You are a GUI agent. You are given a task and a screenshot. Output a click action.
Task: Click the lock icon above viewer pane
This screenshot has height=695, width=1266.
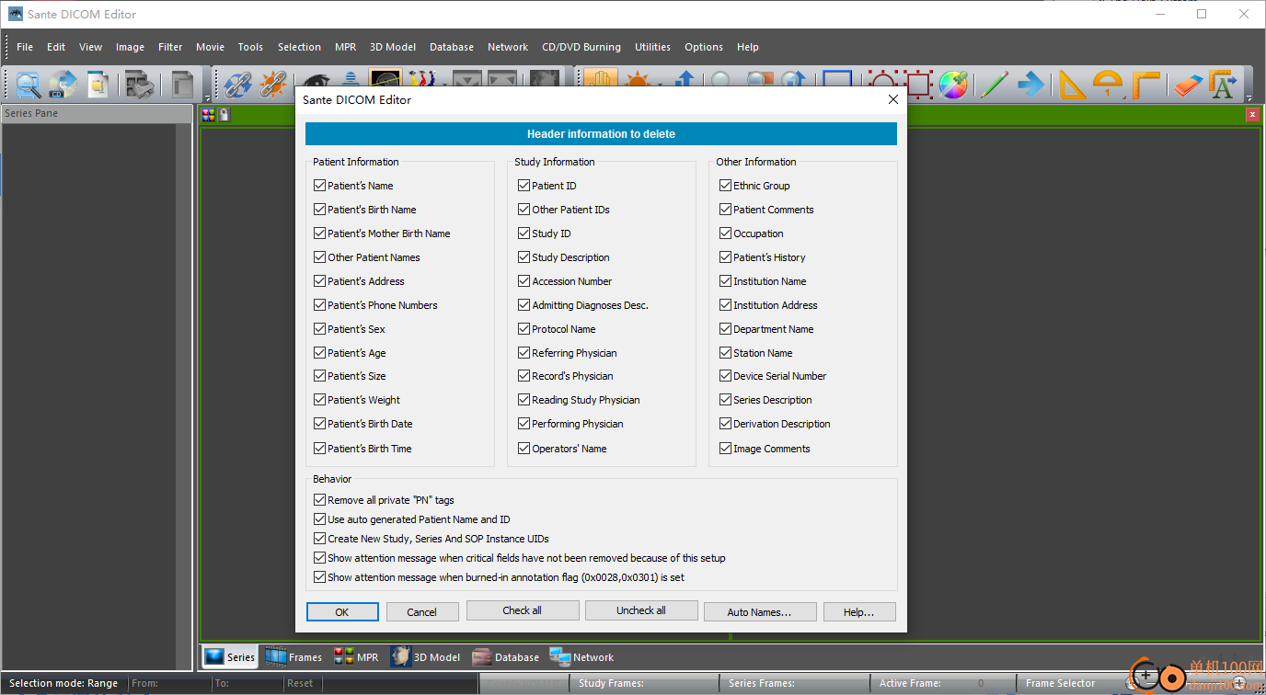coord(224,115)
